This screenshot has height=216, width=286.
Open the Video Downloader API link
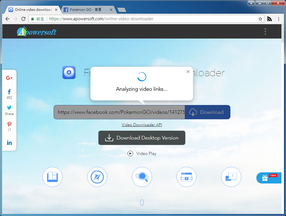click(x=142, y=125)
